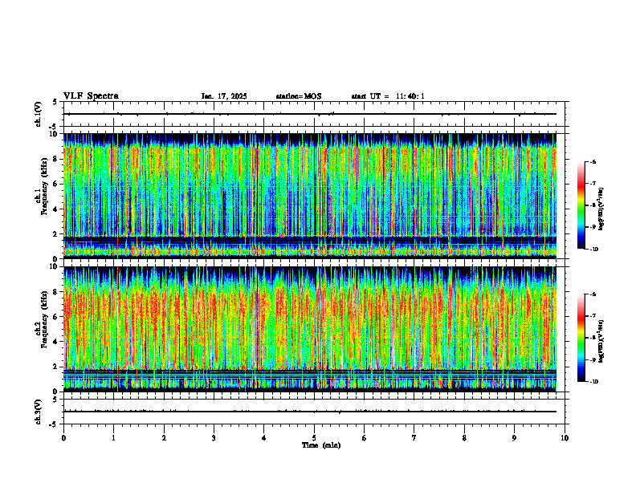The image size is (636, 491).
Task: Click time axis tick label "8"
Action: point(464,438)
